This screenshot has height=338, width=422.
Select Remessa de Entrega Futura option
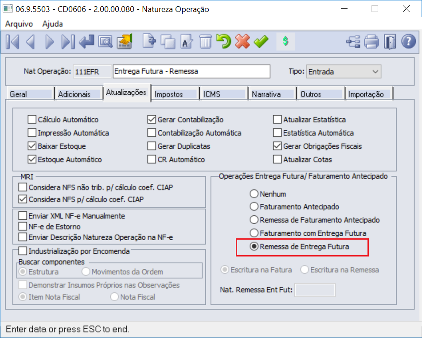tap(254, 246)
